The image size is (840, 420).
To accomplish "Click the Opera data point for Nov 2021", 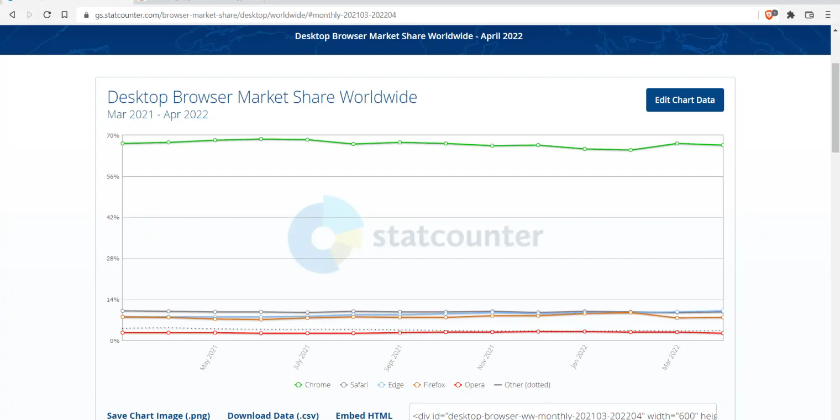I will coord(492,332).
